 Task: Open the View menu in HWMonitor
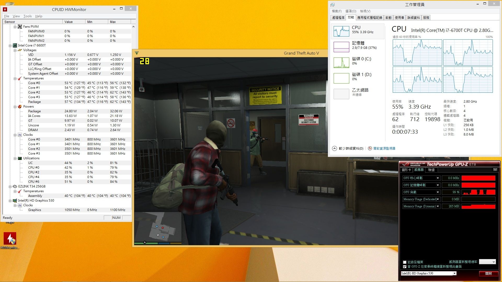point(16,16)
